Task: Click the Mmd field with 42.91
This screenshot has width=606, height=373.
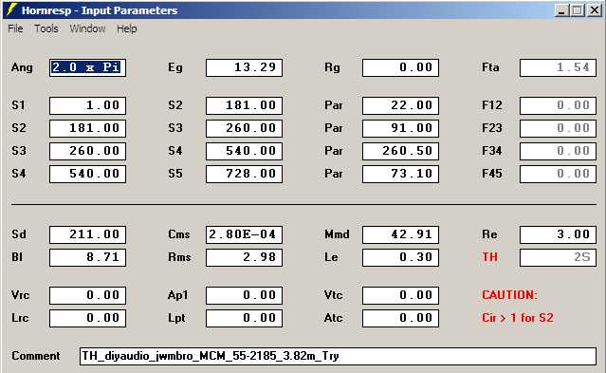Action: 401,234
